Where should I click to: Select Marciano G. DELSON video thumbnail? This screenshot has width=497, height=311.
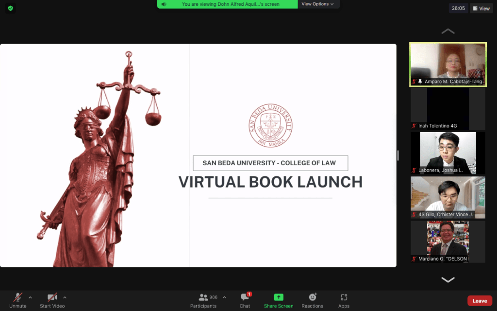pos(447,242)
